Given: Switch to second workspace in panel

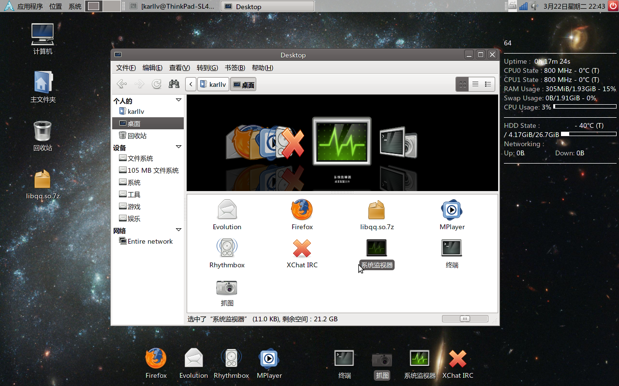Looking at the screenshot, I should 112,6.
